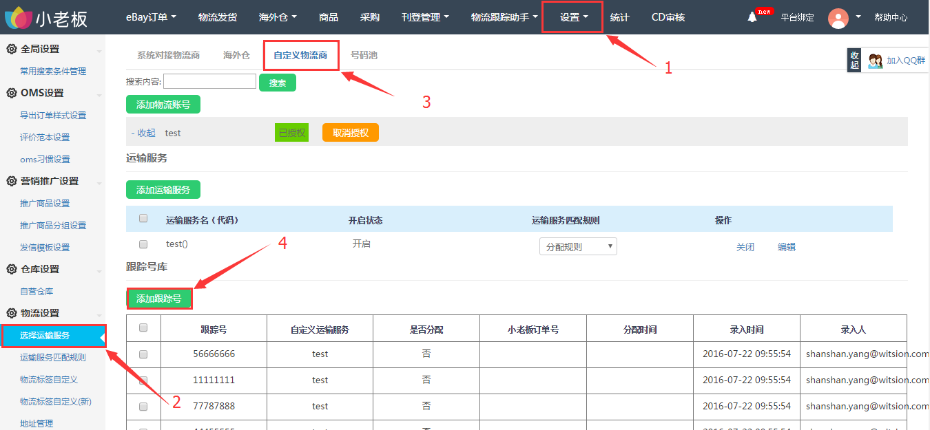Click the 搜索内容 input field

(x=209, y=82)
